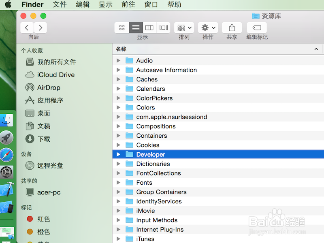
Task: Open the 显示 menu
Action: (106, 5)
